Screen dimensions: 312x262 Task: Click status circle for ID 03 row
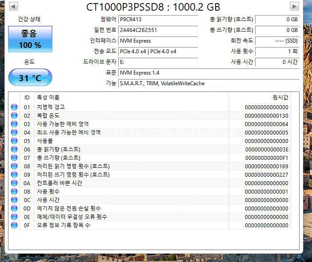14,124
